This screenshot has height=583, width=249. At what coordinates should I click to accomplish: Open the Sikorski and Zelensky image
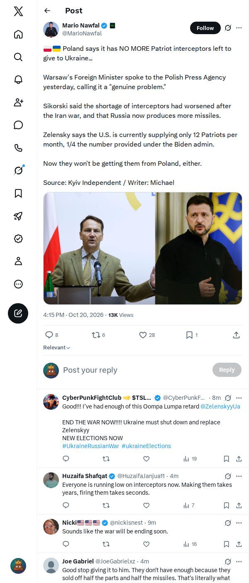tap(143, 248)
